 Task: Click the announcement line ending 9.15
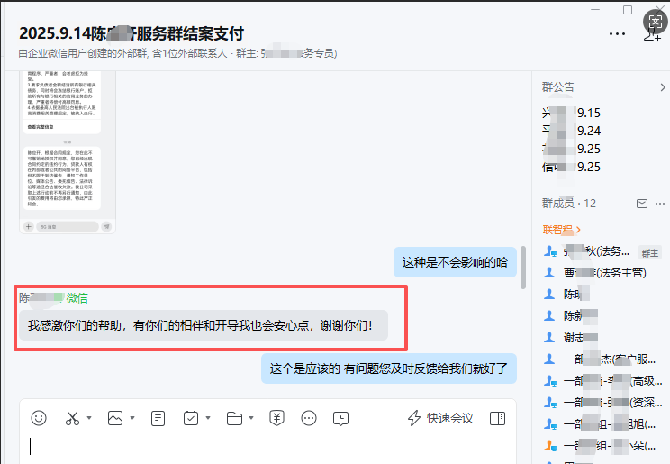571,113
